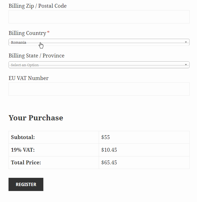Click the EU VAT Number label
This screenshot has width=197, height=202.
tap(29, 78)
